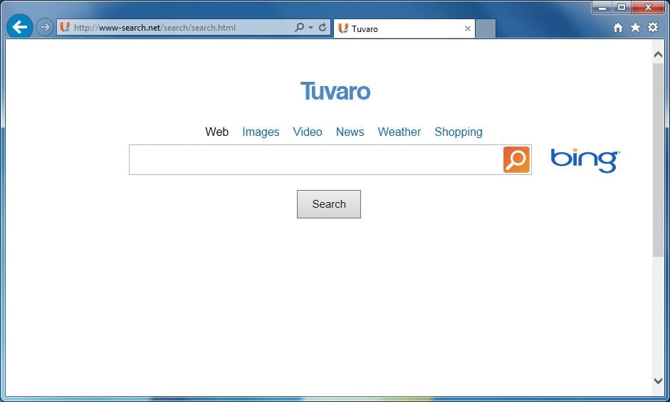Refresh the page with reload icon
This screenshot has width=670, height=402.
pyautogui.click(x=323, y=27)
